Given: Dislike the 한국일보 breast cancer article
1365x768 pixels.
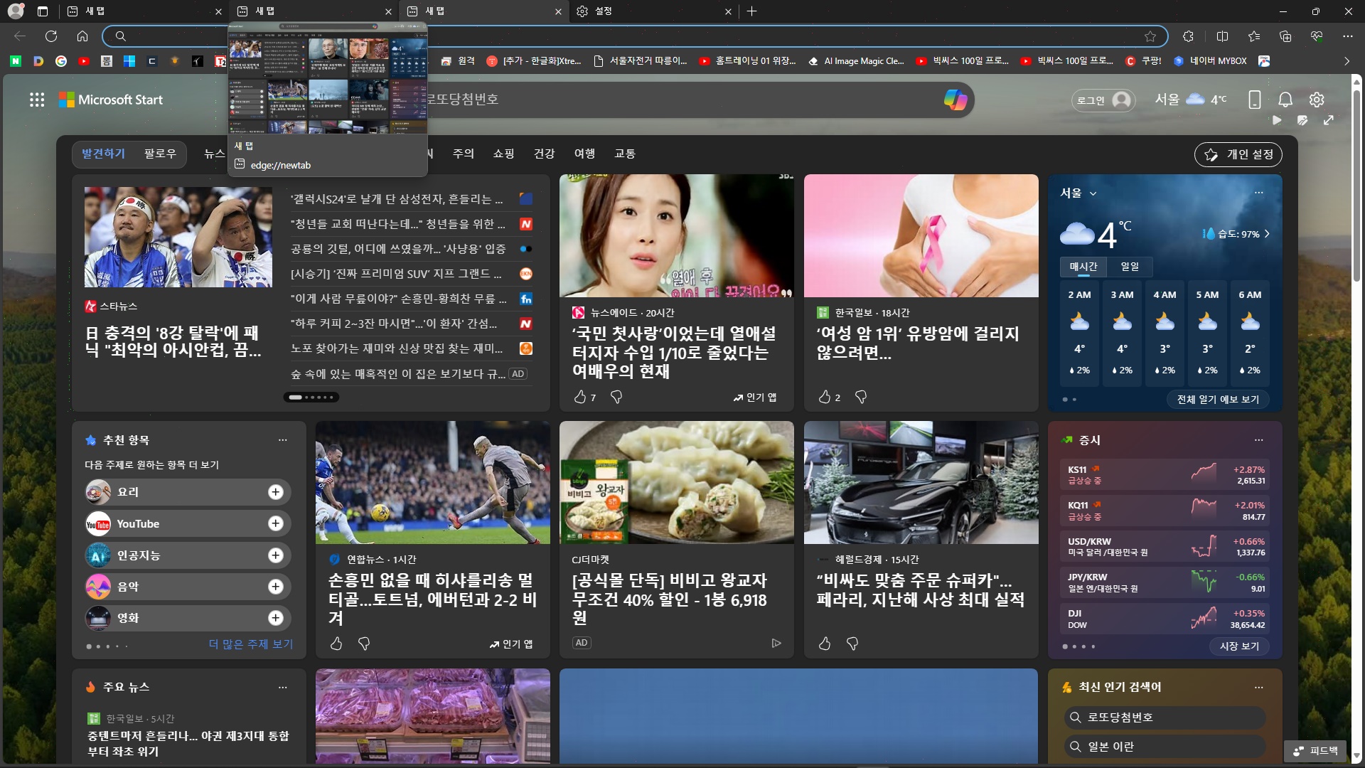Looking at the screenshot, I should (x=861, y=397).
